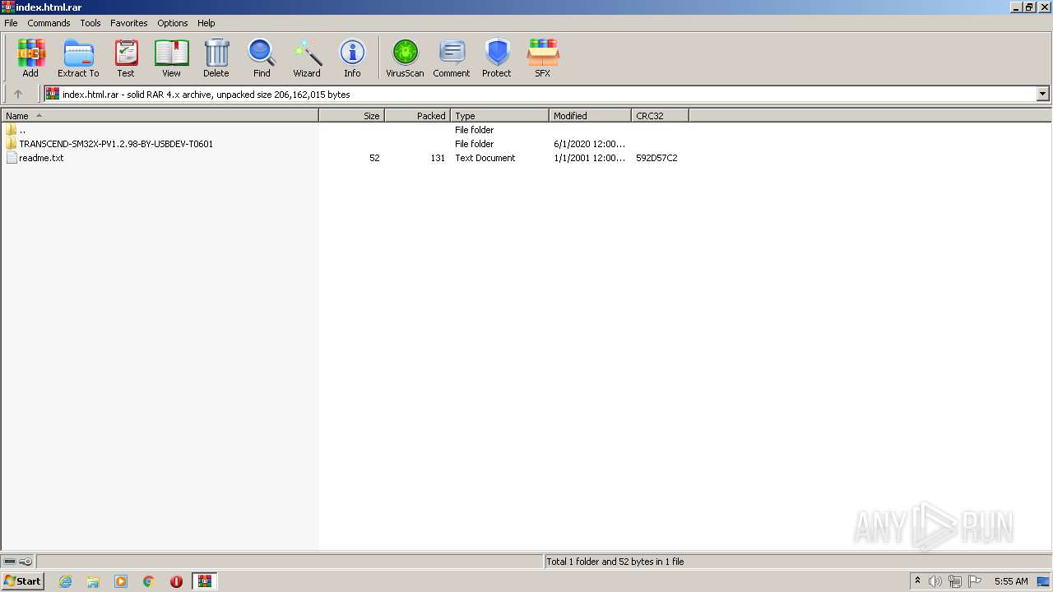Click the 6/1/2020 modified date cell
Image resolution: width=1053 pixels, height=592 pixels.
[x=589, y=144]
